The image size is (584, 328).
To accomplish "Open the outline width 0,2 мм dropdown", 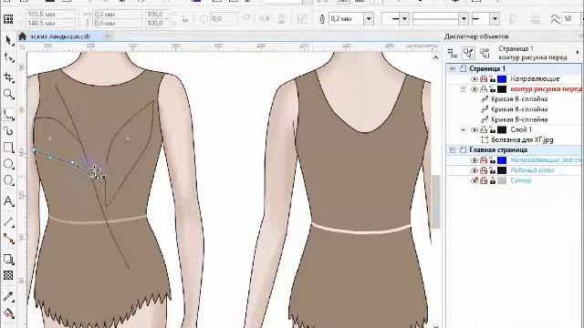I will tap(369, 18).
